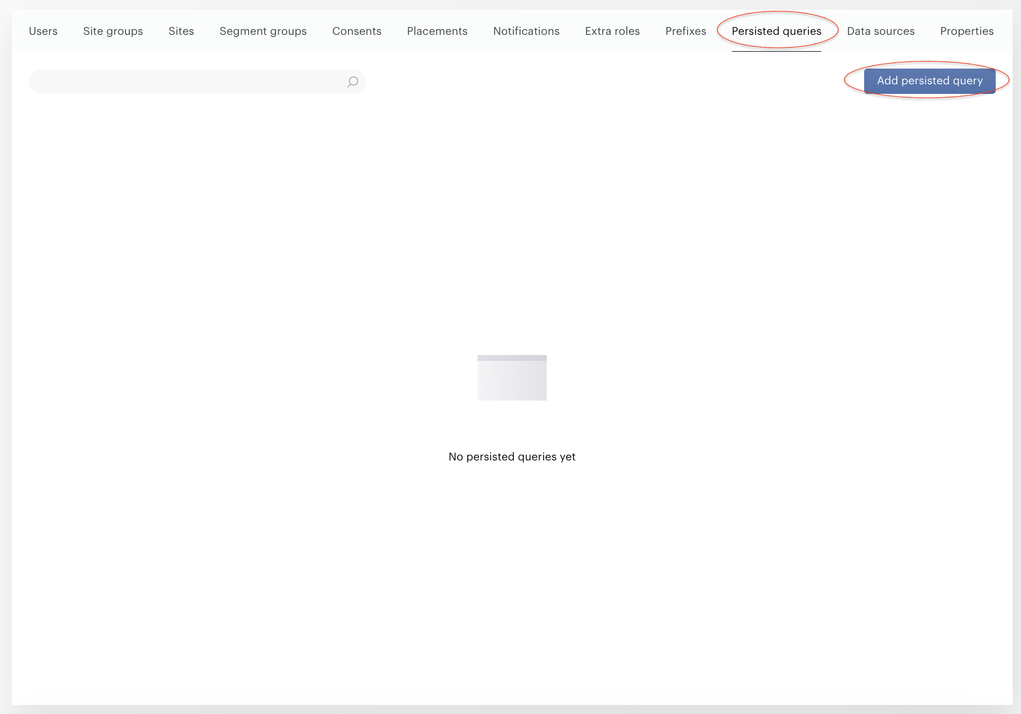
Task: Open the Consents tab
Action: click(x=357, y=31)
